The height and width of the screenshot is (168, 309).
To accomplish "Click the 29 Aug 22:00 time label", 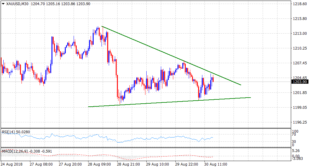I will (x=187, y=164).
